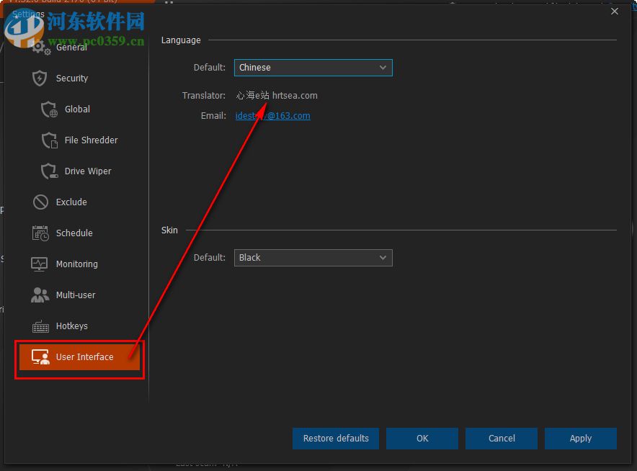Switch to the User Interface section
Image resolution: width=637 pixels, height=471 pixels.
click(79, 356)
